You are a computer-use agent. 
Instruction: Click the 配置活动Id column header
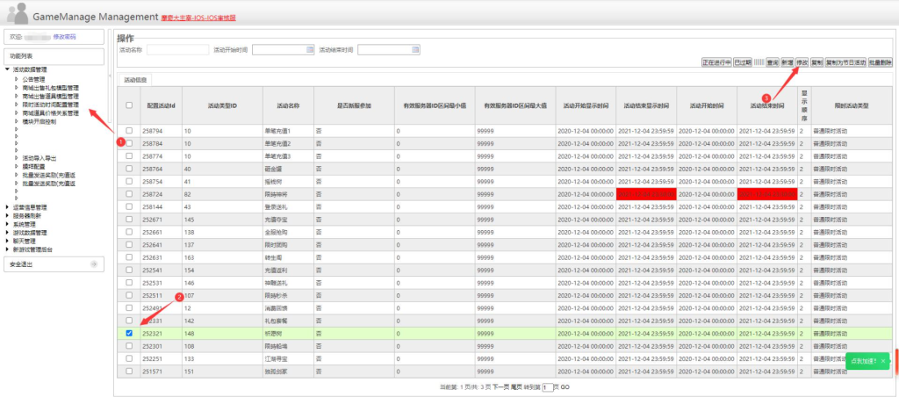pyautogui.click(x=162, y=105)
